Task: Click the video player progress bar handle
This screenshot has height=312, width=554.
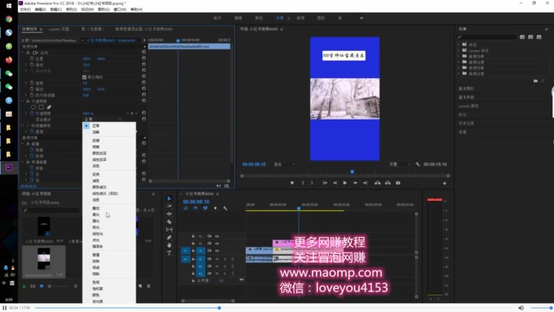Action: [x=220, y=307]
